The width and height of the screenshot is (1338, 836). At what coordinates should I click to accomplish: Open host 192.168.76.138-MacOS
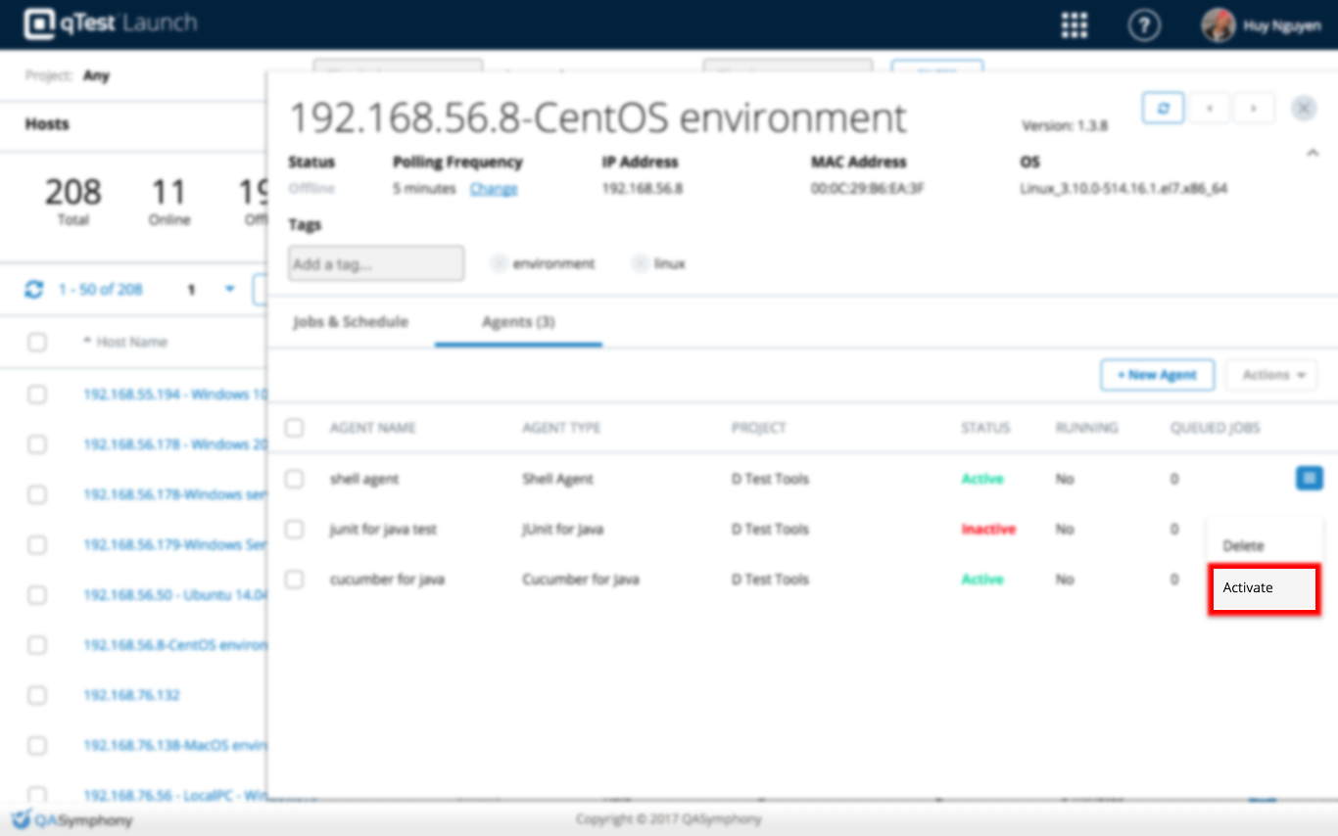point(174,745)
